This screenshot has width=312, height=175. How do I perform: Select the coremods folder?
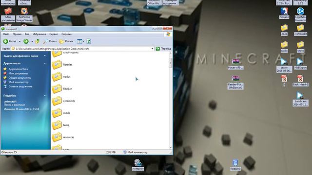63,101
